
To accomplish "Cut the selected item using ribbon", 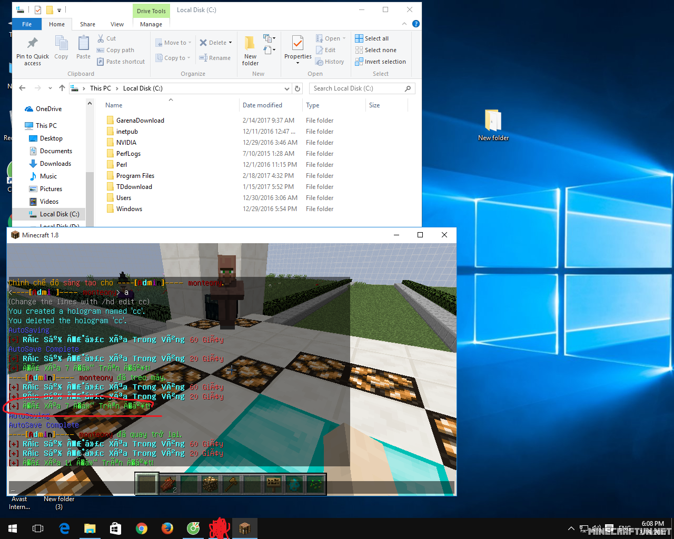I will pos(106,38).
